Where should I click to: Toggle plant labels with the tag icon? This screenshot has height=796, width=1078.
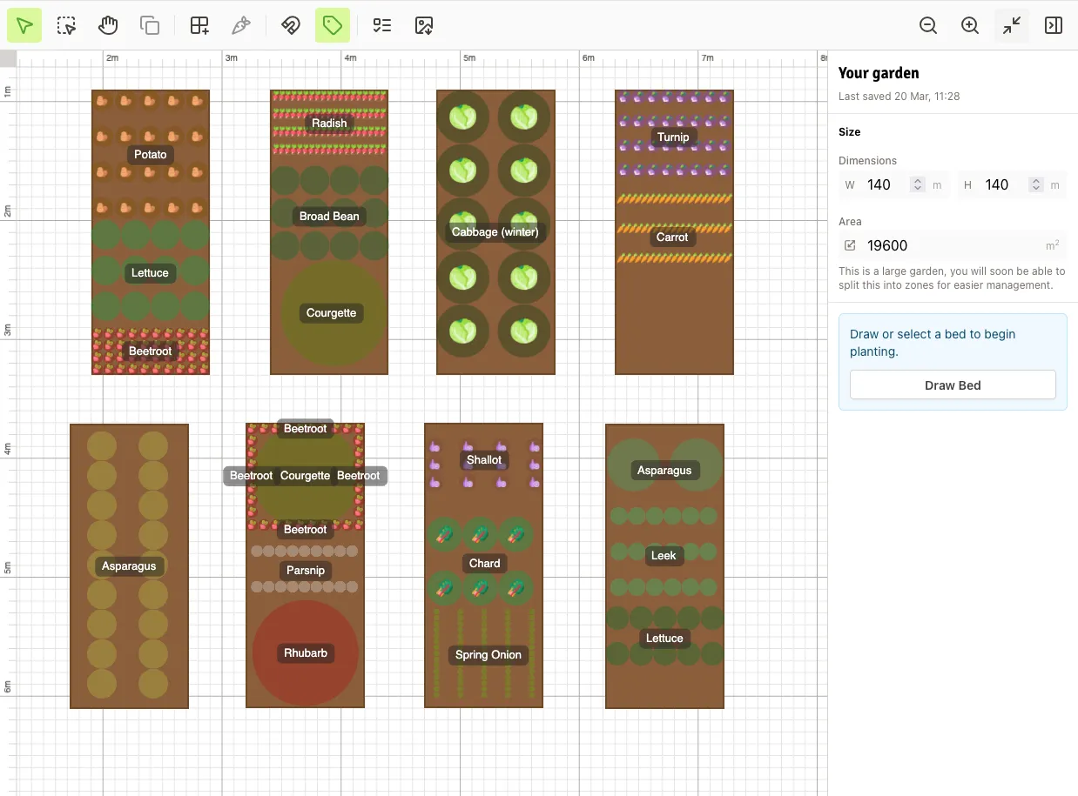click(x=333, y=25)
